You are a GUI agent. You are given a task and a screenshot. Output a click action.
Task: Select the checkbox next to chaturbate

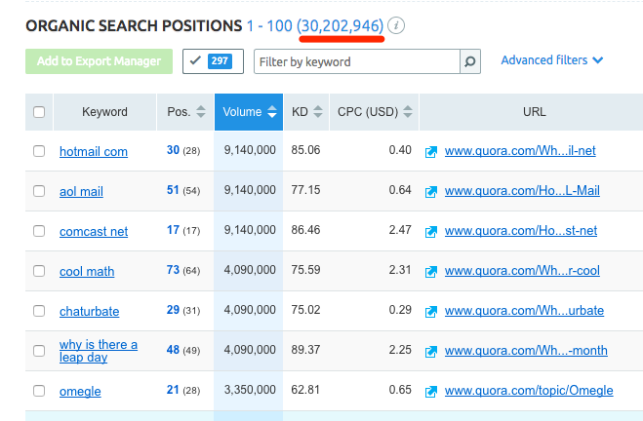[39, 311]
